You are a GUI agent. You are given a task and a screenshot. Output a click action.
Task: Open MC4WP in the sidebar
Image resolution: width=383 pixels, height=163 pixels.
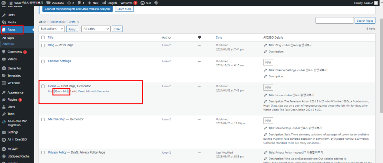(13, 149)
